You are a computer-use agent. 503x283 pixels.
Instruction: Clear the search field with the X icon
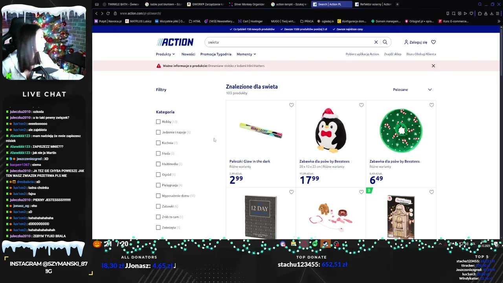[x=376, y=42]
